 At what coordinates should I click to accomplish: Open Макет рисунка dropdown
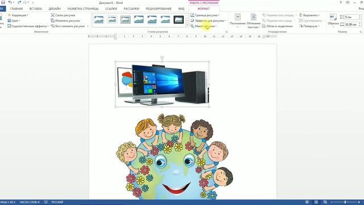(204, 26)
